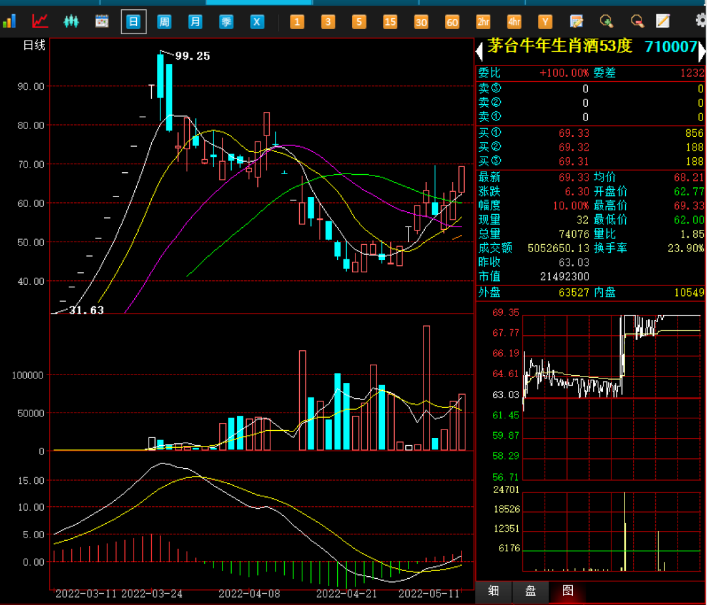This screenshot has width=707, height=605.
Task: Open the 细 (details) tab
Action: [x=494, y=591]
